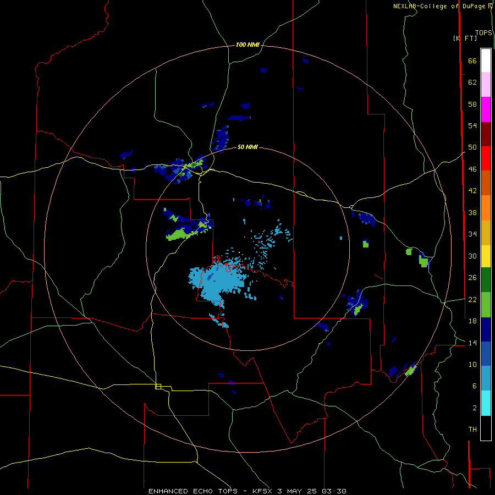Click the NEXLAB-College of DuPage label
The width and height of the screenshot is (495, 495).
click(439, 6)
